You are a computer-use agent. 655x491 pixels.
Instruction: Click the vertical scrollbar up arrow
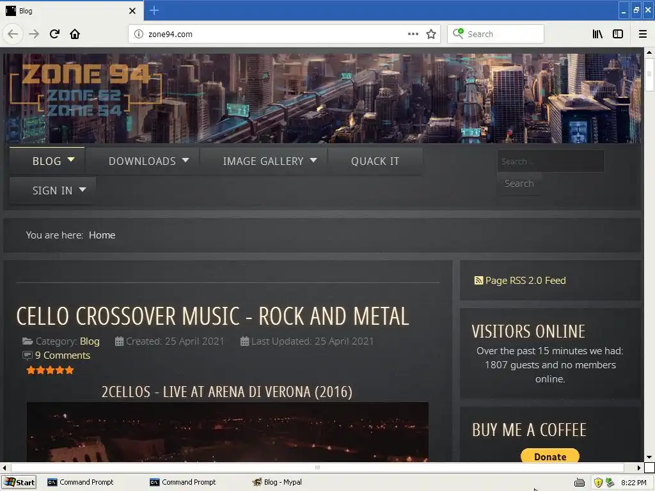pos(649,52)
